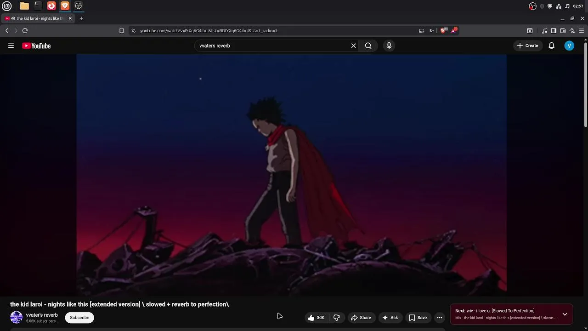Open the browser main hamburger menu
This screenshot has height=331, width=588.
tap(581, 31)
